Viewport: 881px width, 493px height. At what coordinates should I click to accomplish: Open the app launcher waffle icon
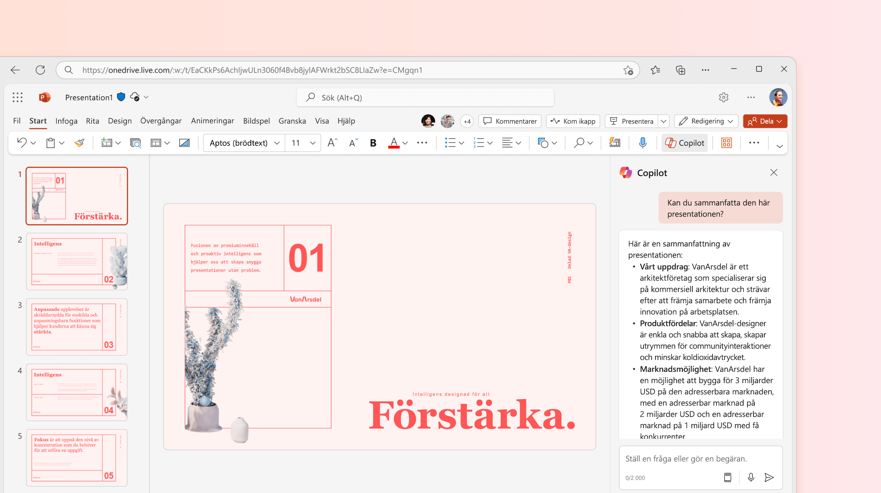(17, 97)
